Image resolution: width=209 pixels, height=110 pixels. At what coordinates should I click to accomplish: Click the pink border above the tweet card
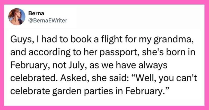pyautogui.click(x=104, y=2)
